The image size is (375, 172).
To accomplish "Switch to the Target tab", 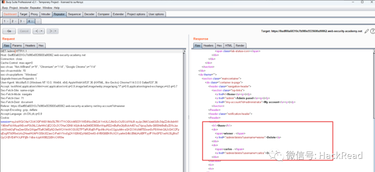I will pos(24,14).
